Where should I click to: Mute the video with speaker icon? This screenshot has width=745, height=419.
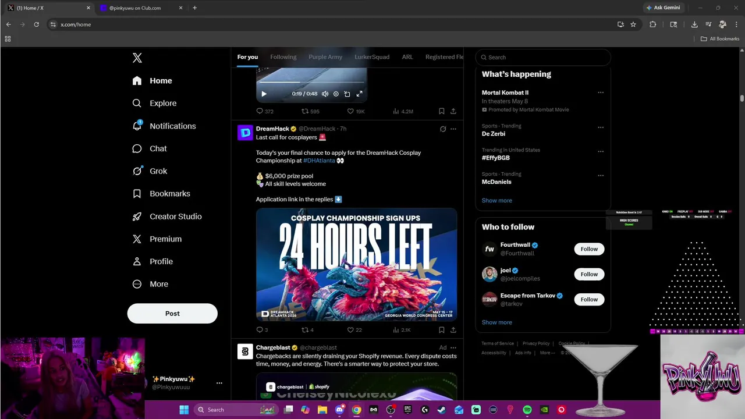coord(325,94)
